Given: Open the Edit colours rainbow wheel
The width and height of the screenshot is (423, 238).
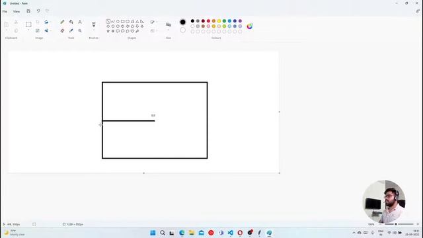Looking at the screenshot, I should tap(250, 26).
